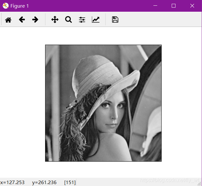Click the y=261.236 status readout
The width and height of the screenshot is (202, 186).
tap(44, 183)
